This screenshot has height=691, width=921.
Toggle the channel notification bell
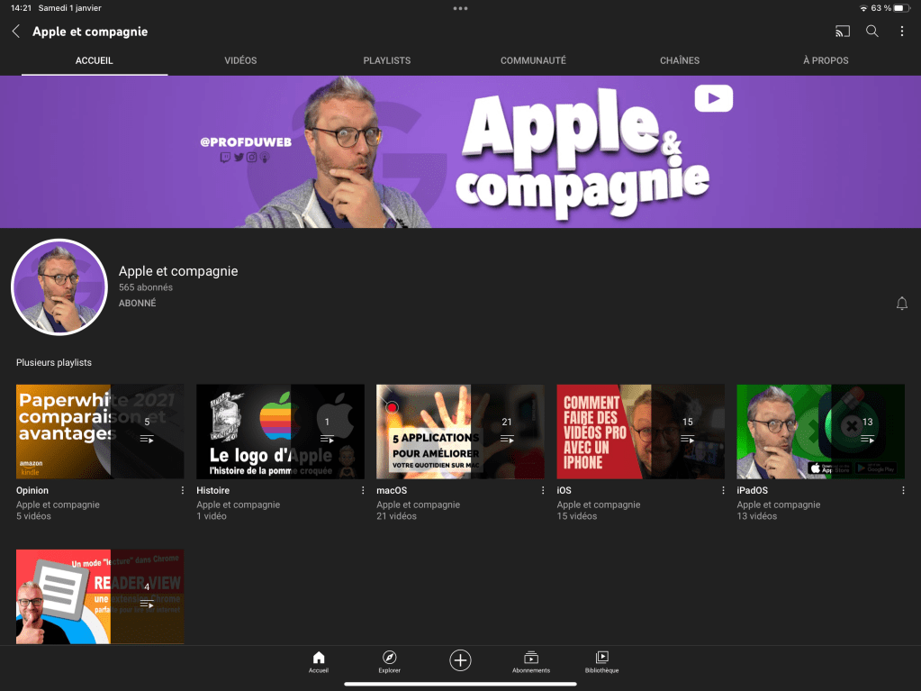point(902,304)
